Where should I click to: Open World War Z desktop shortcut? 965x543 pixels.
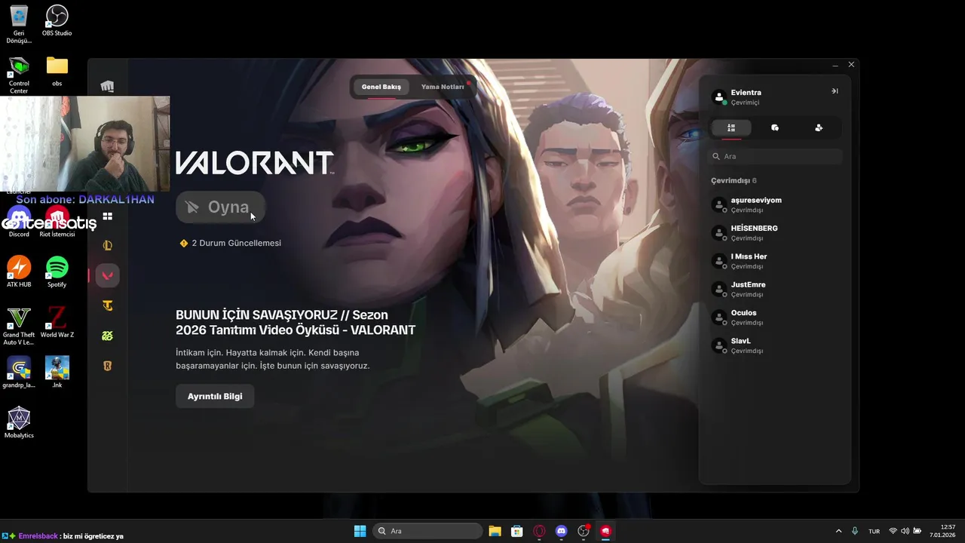tap(57, 322)
